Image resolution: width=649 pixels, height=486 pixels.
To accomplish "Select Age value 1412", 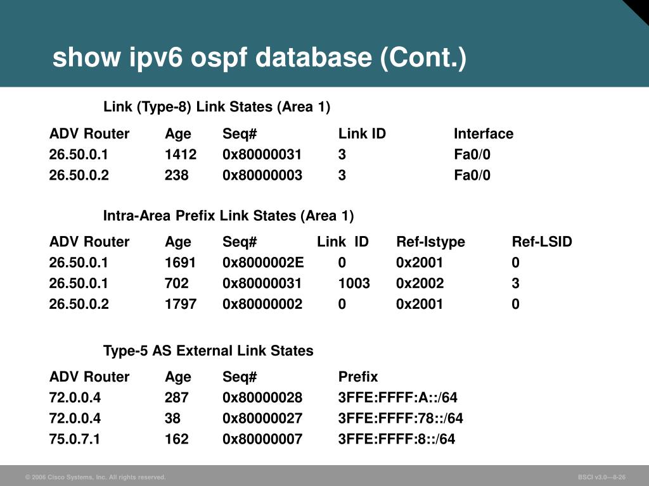I will pyautogui.click(x=181, y=154).
